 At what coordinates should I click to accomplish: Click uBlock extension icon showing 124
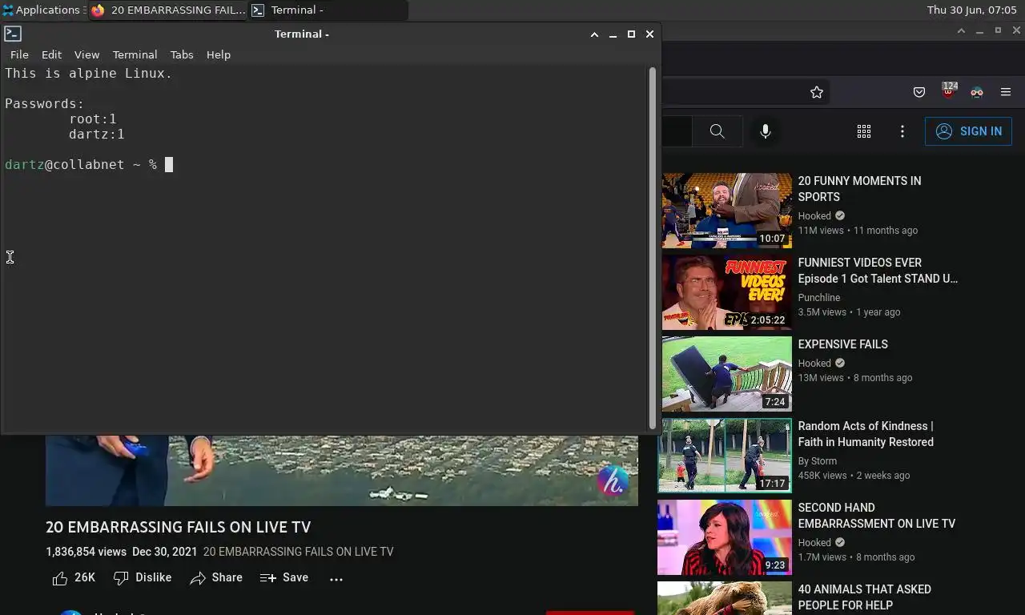pos(949,90)
